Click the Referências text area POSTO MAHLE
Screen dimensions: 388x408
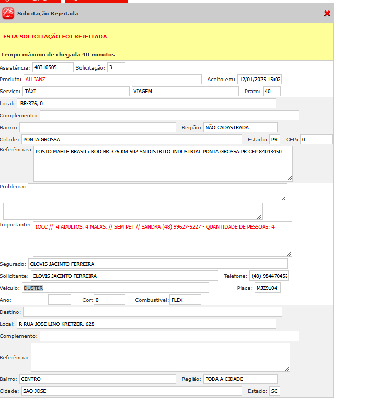pos(163,164)
